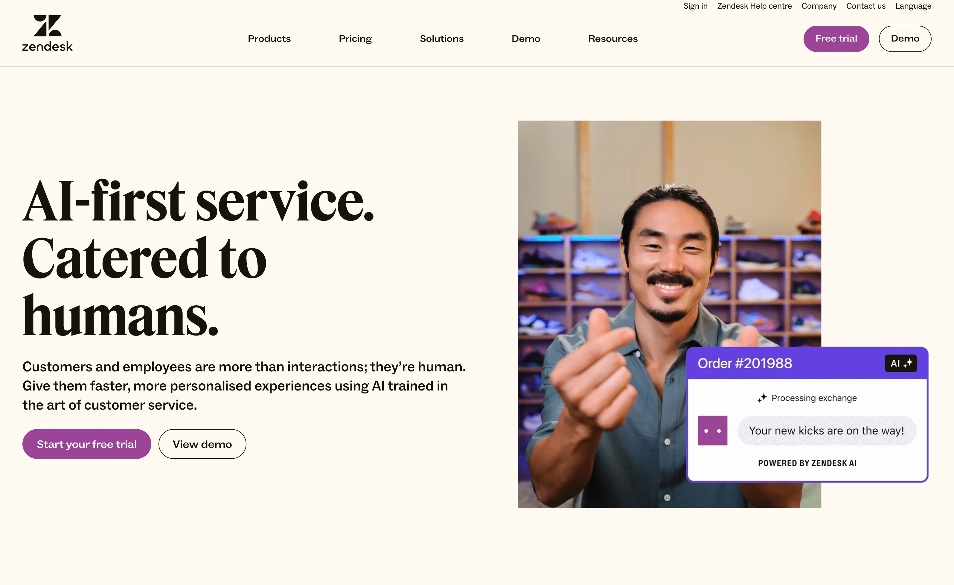Open the Resources dropdown

[613, 39]
